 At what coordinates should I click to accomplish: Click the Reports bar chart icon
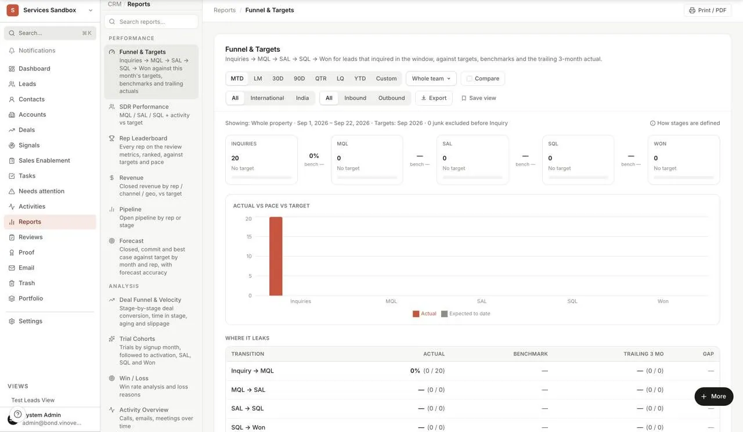click(12, 222)
